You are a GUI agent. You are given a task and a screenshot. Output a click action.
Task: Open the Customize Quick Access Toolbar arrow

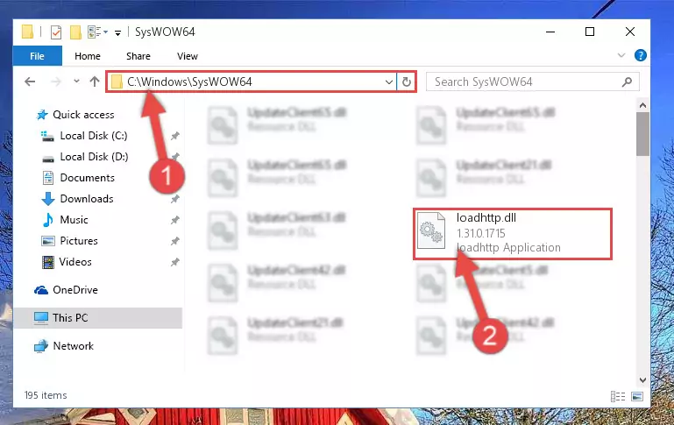(x=117, y=32)
